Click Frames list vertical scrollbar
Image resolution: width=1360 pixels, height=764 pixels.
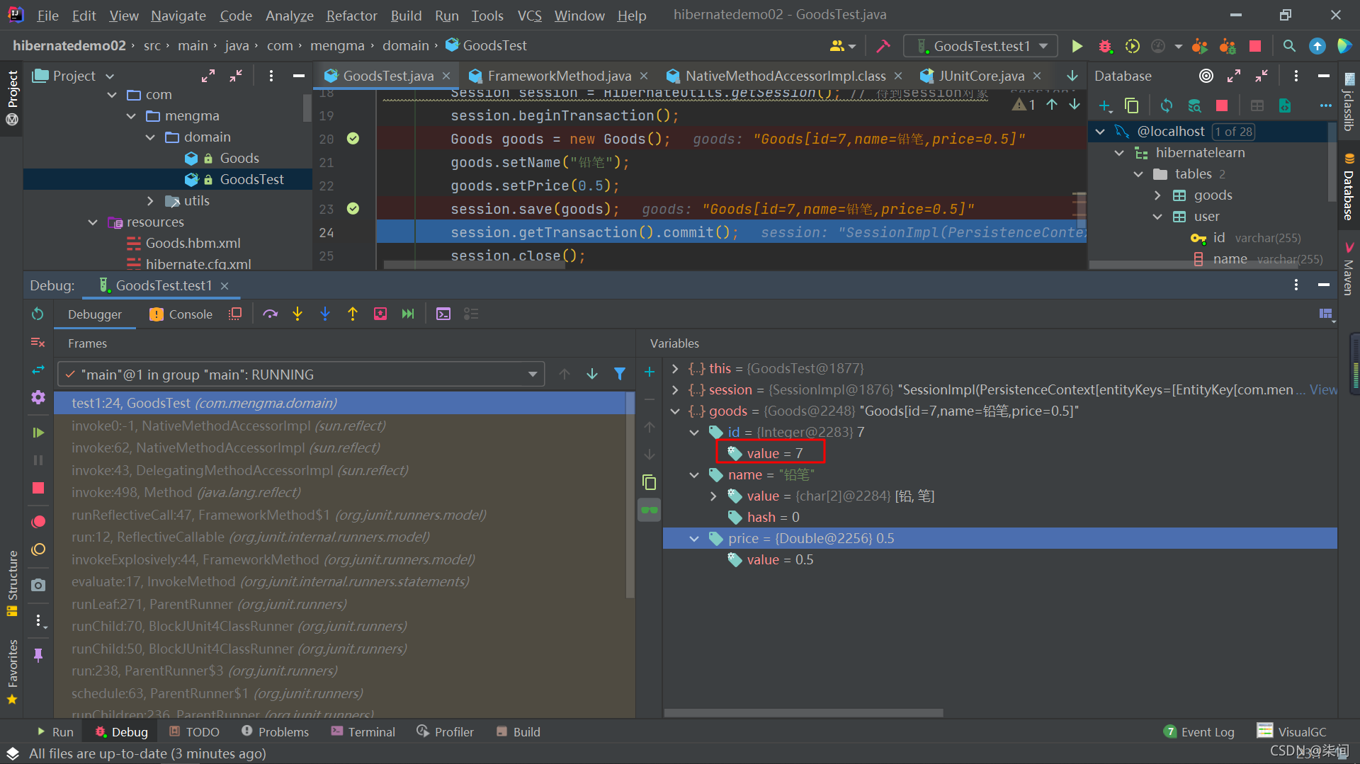click(x=630, y=496)
